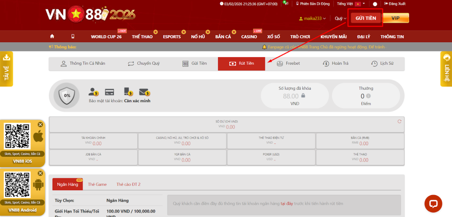This screenshot has width=452, height=217.
Task: Click the info icon next to Thưởng points
Action: (369, 96)
